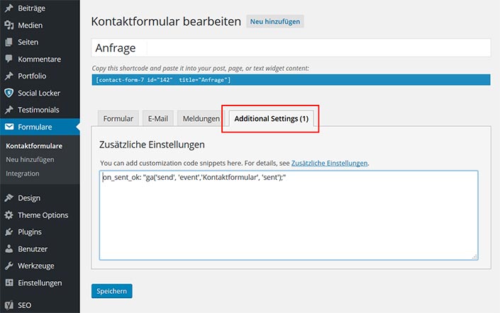Select the Benutzer user icon

(x=9, y=249)
